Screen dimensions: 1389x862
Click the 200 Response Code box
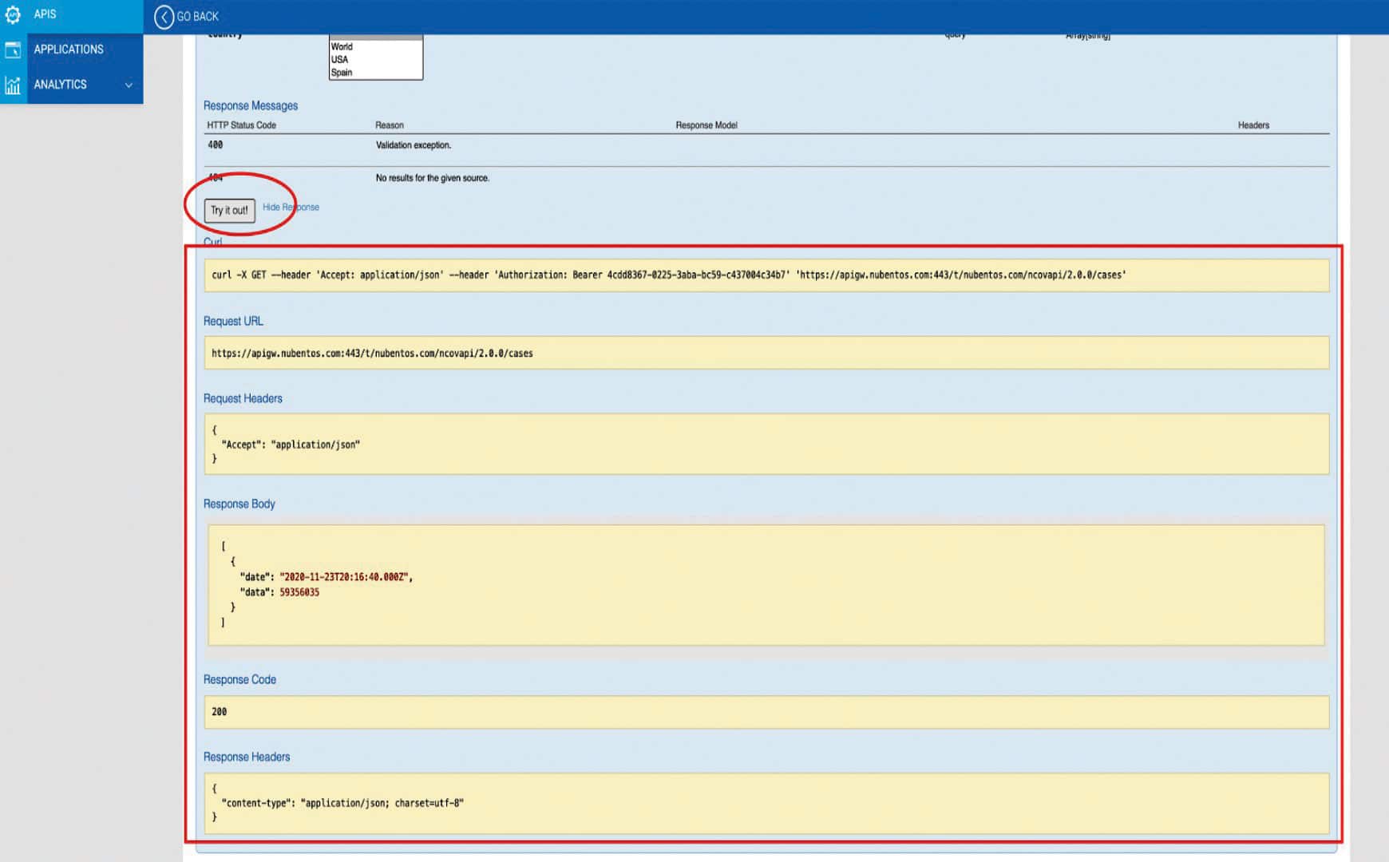click(766, 712)
